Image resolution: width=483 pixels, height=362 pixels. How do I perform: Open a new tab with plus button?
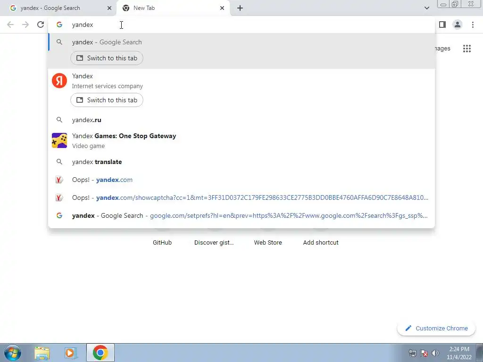(240, 8)
